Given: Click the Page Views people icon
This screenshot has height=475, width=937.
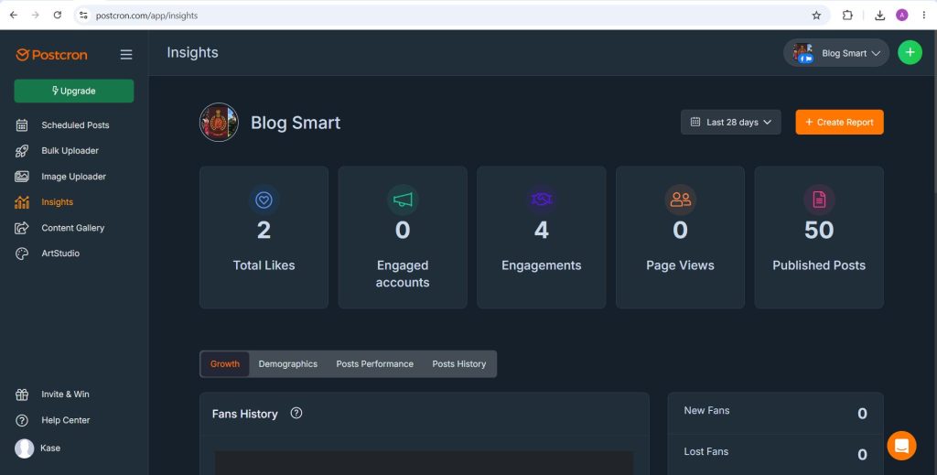Looking at the screenshot, I should point(680,200).
